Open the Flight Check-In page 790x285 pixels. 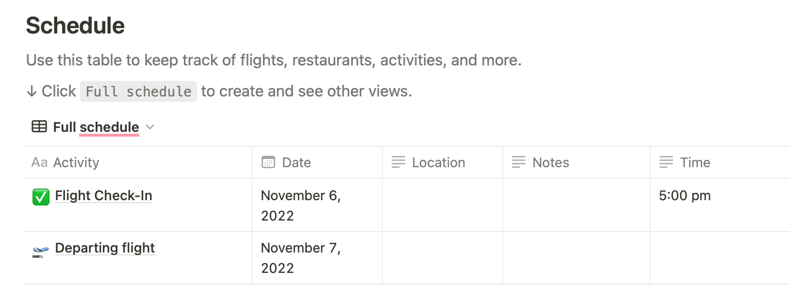103,195
